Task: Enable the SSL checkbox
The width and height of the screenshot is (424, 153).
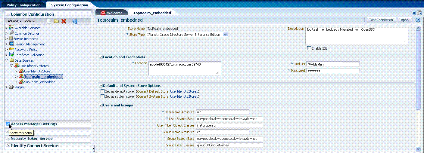Action: [x=309, y=48]
